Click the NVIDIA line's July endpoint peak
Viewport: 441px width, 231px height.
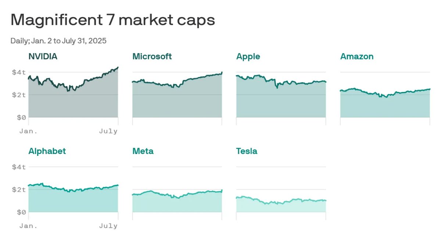click(118, 67)
